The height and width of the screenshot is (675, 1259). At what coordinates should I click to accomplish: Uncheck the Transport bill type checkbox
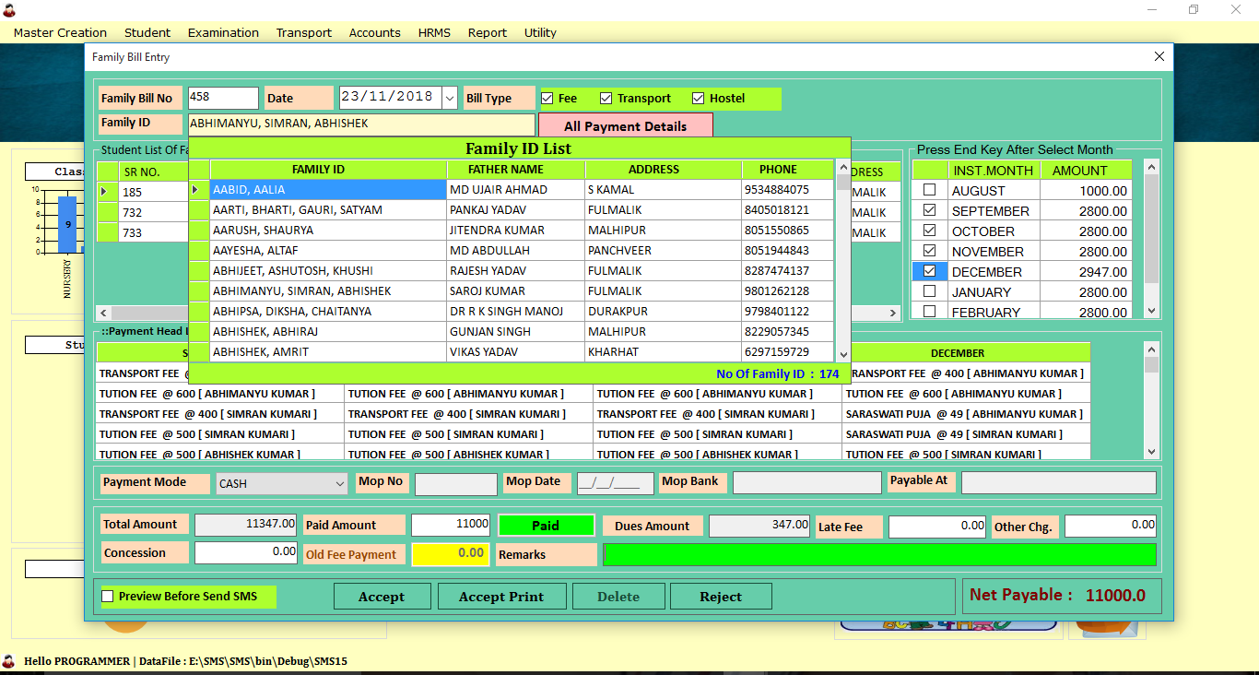tap(606, 99)
